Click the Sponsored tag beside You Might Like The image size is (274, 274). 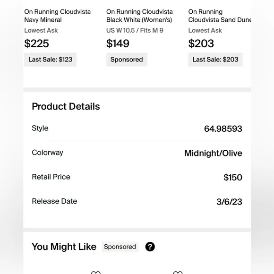pyautogui.click(x=120, y=247)
